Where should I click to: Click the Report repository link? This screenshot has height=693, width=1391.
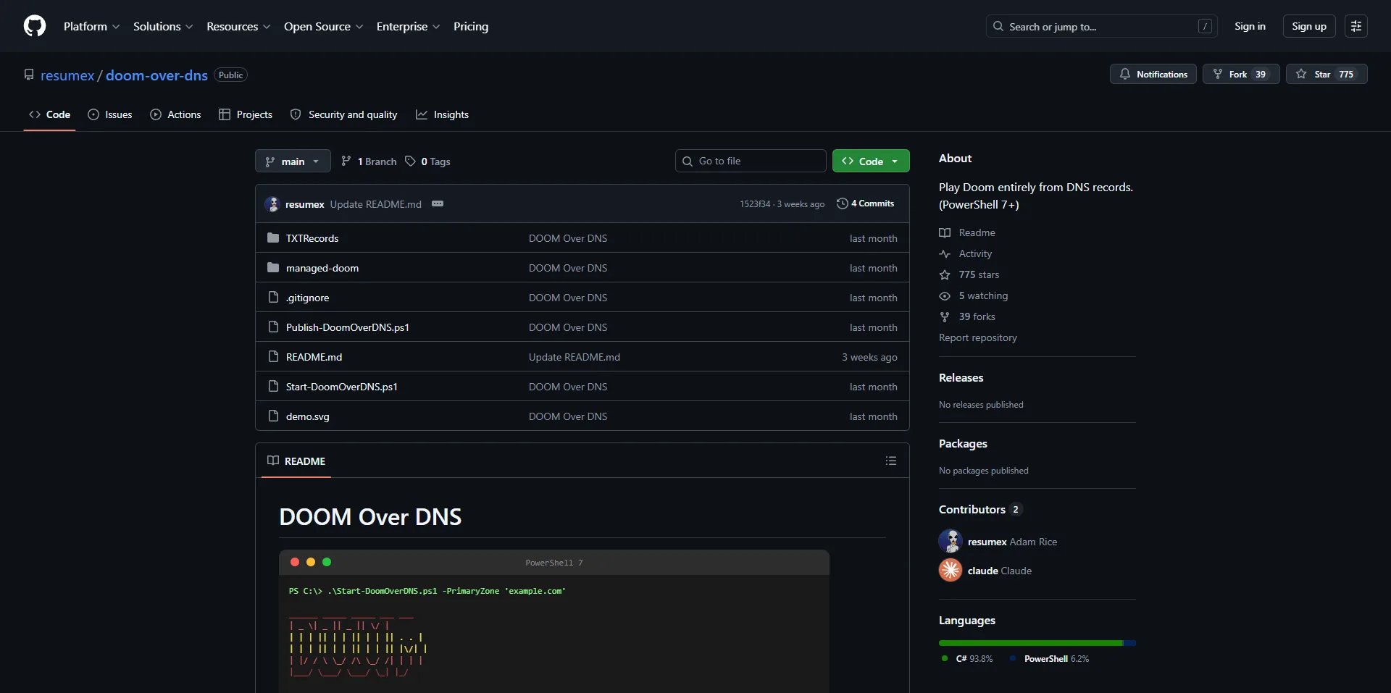pos(977,337)
